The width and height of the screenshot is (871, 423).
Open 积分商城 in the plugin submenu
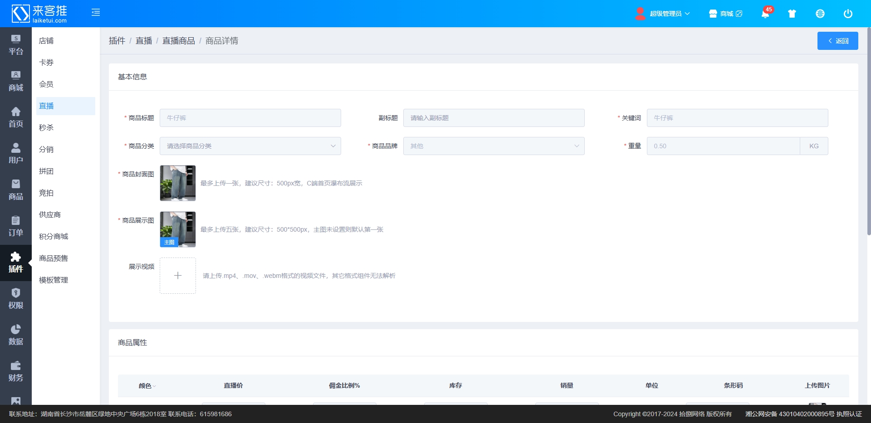point(54,237)
